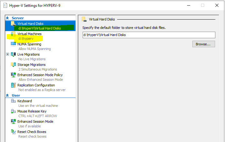Click the User section header
225x142 pixels.
16,95
